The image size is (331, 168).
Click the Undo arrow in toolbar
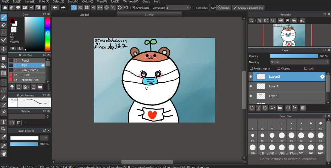click(x=55, y=8)
